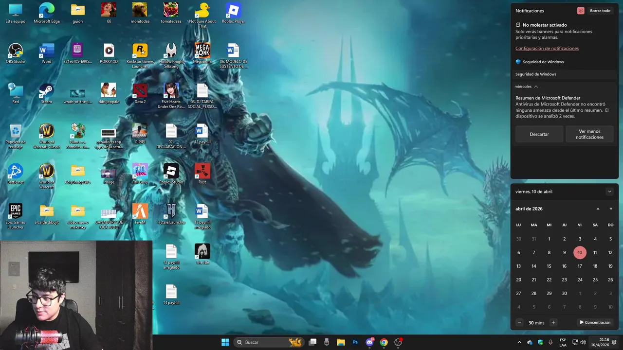Open Discord from the taskbar
Screen dimensions: 623x350
(369, 342)
